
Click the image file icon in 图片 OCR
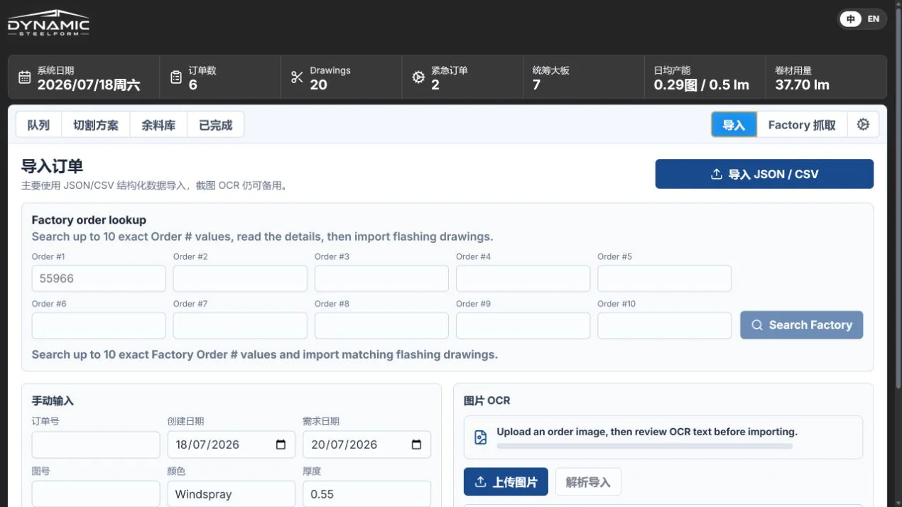481,437
